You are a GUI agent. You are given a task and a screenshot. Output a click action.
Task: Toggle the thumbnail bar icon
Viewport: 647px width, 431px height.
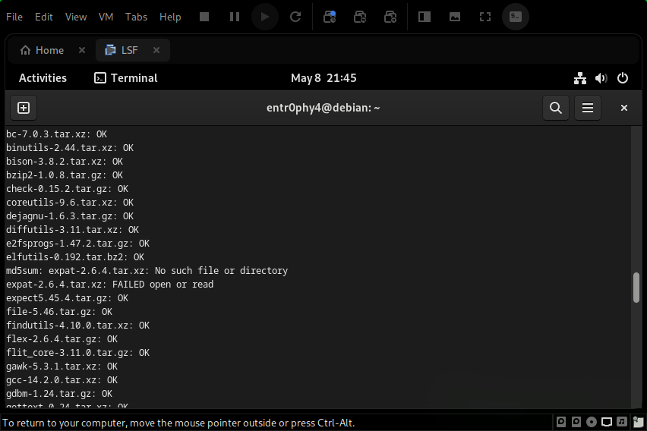(455, 17)
